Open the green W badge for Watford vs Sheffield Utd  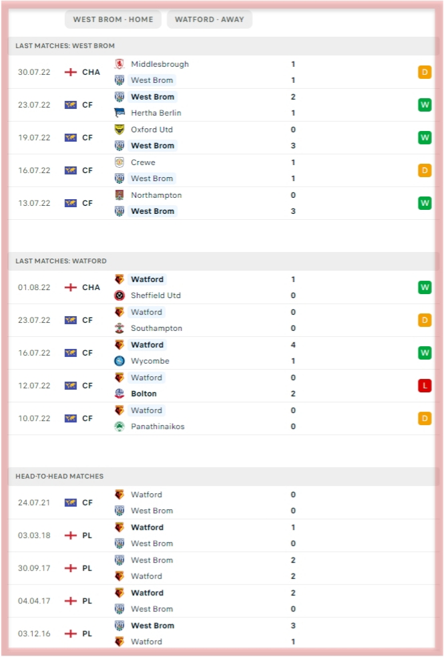tap(425, 287)
